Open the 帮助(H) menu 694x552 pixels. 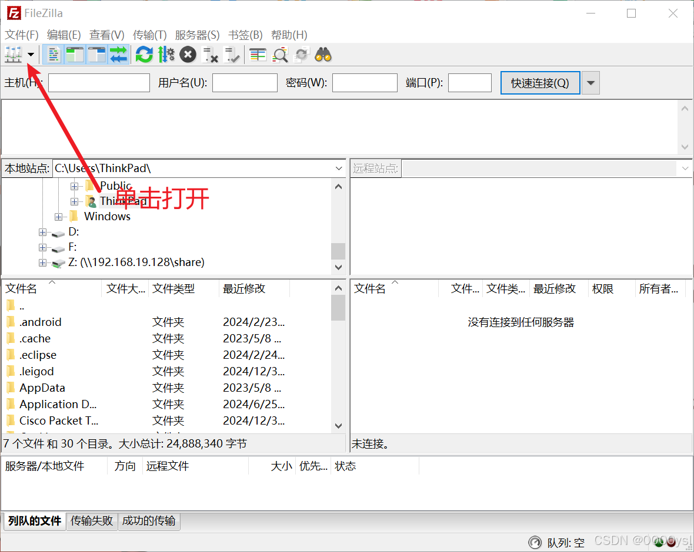point(289,35)
